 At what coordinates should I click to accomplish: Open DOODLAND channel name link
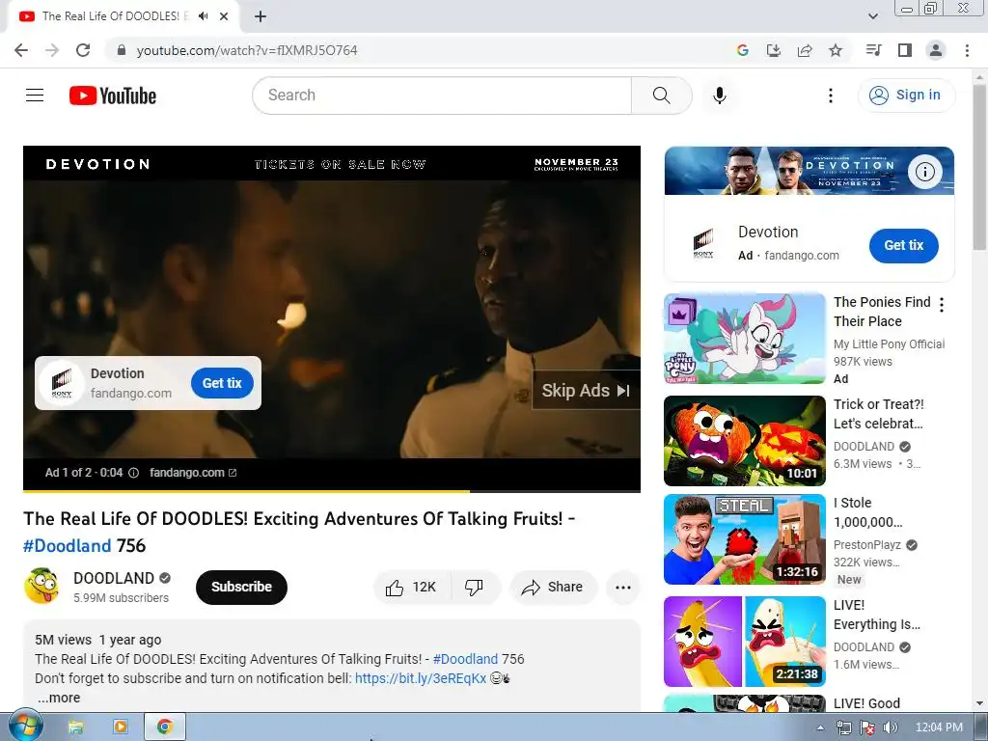click(114, 578)
